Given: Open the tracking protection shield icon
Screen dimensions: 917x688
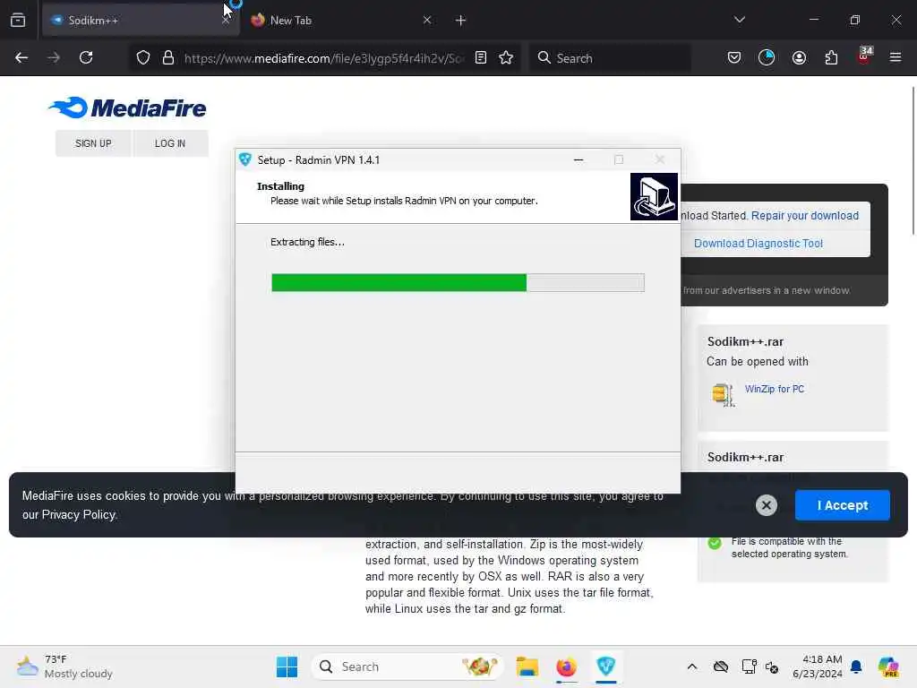Looking at the screenshot, I should 143,57.
